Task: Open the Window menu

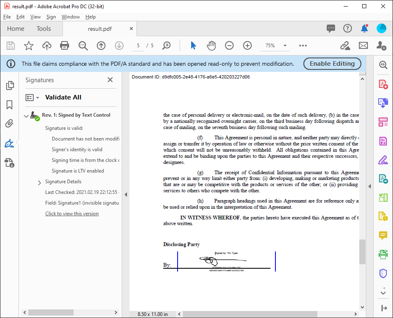Action: pos(71,17)
